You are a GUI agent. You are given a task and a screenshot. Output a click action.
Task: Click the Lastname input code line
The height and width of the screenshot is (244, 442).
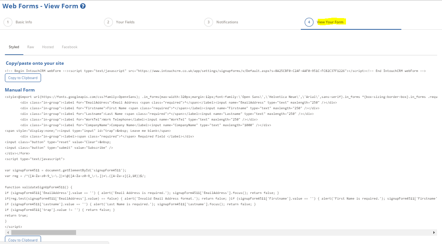click(x=167, y=114)
